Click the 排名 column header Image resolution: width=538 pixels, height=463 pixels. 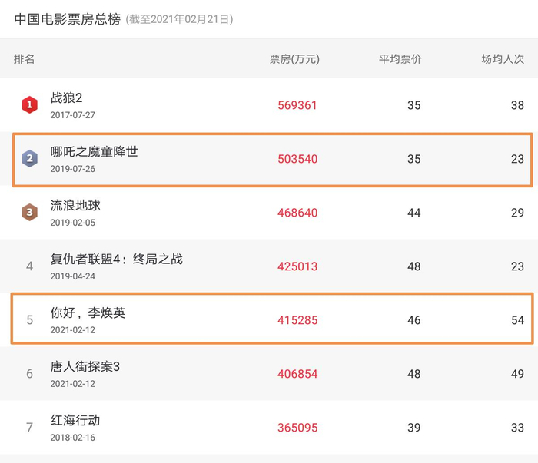click(x=24, y=59)
